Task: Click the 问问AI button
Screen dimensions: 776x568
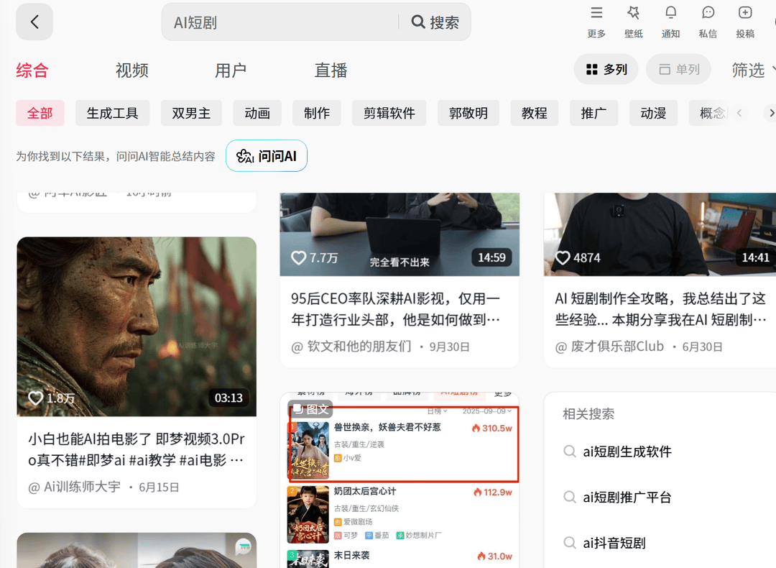Action: pos(267,156)
